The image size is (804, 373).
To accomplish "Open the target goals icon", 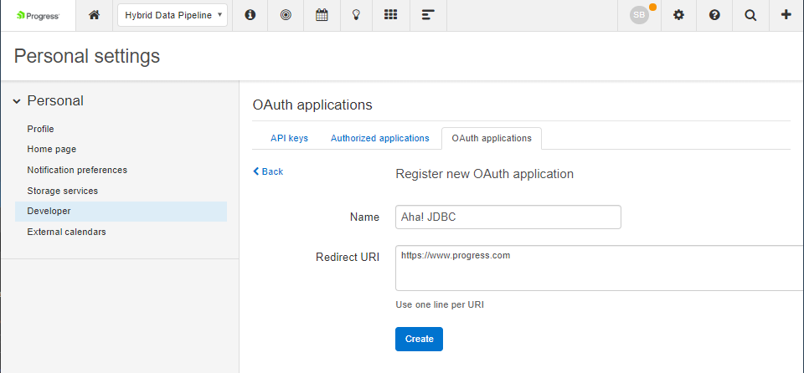I will (x=286, y=15).
